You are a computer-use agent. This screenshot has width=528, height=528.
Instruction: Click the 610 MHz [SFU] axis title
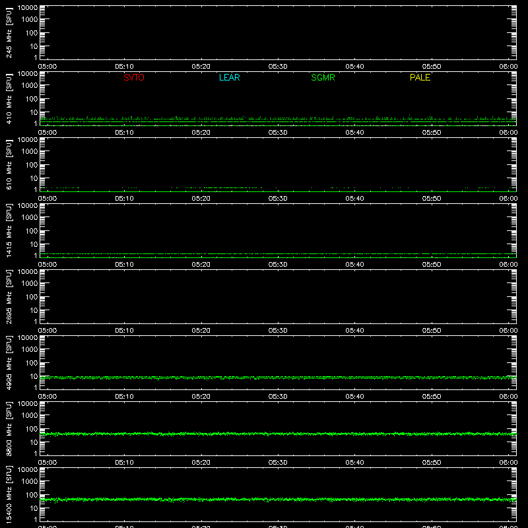click(9, 165)
